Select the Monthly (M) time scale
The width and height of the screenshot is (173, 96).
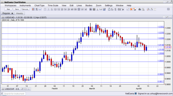[86, 9]
